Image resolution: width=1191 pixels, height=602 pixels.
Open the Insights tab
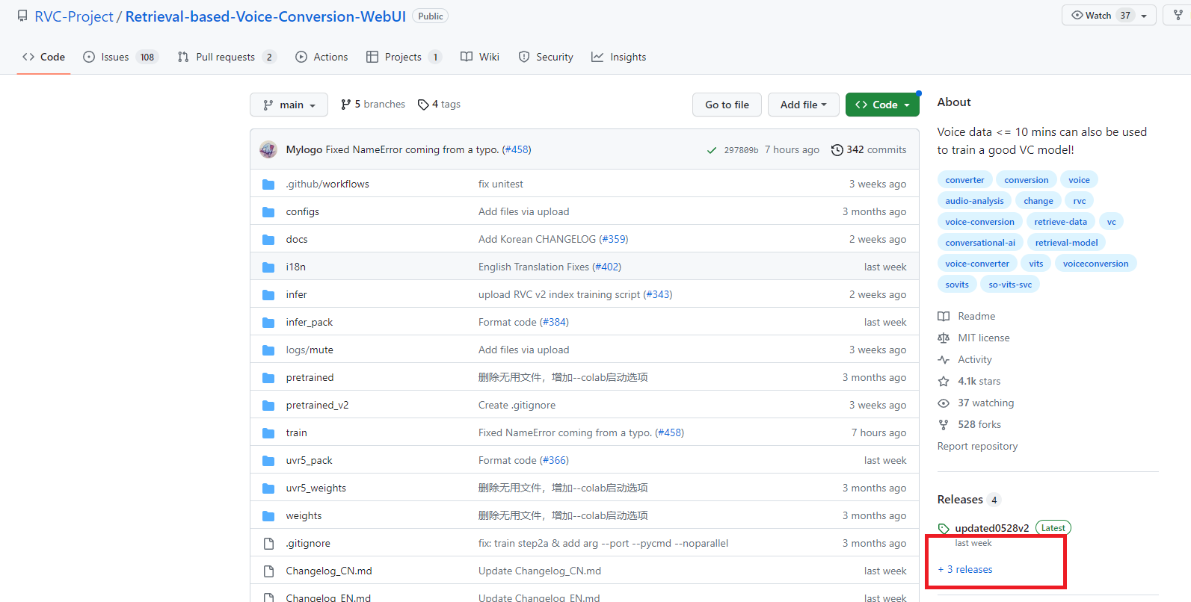[619, 57]
